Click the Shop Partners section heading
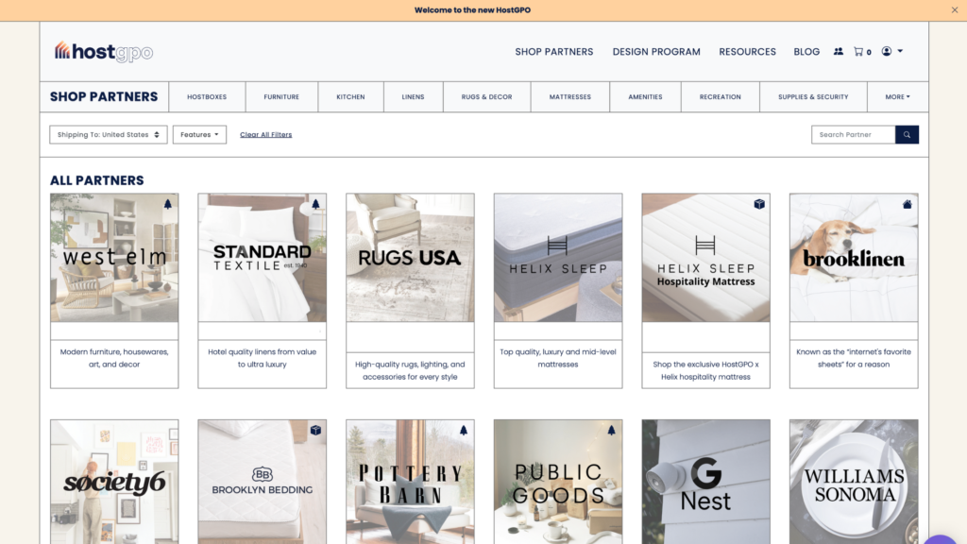 point(104,97)
